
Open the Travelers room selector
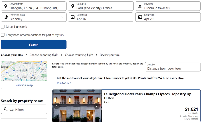pos(168,6)
